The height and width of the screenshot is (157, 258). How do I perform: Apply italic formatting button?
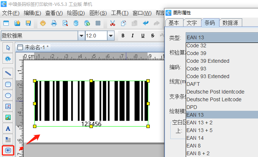point(132,36)
